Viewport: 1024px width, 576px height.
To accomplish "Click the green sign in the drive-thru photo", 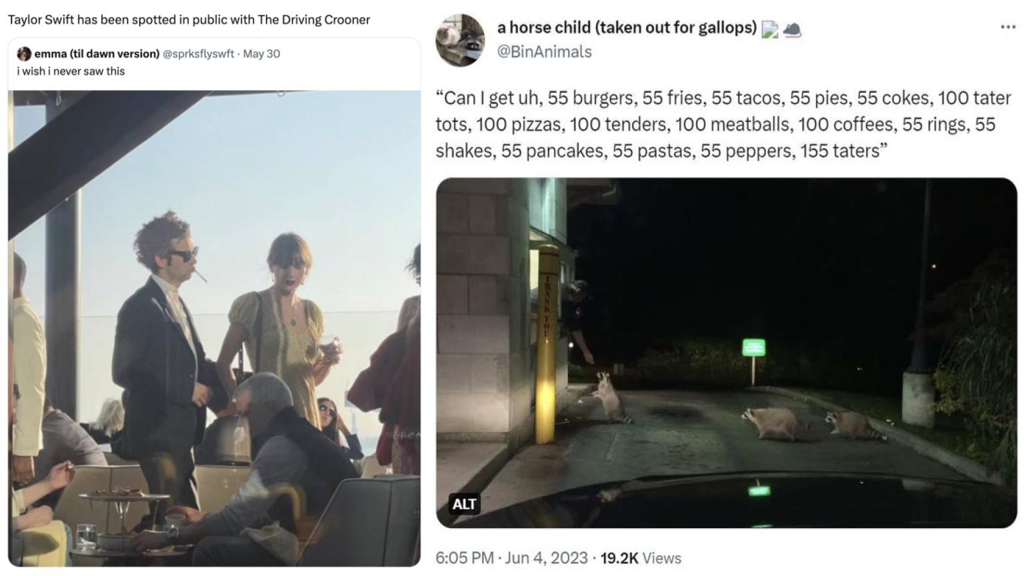I will (x=753, y=347).
